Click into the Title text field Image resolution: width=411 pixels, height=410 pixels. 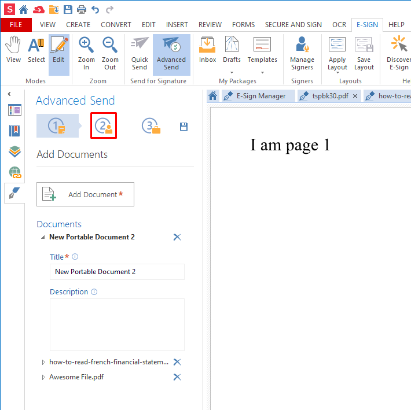point(117,272)
